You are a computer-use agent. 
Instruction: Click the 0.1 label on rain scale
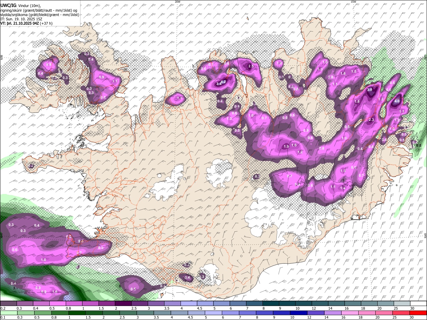tap(3, 317)
